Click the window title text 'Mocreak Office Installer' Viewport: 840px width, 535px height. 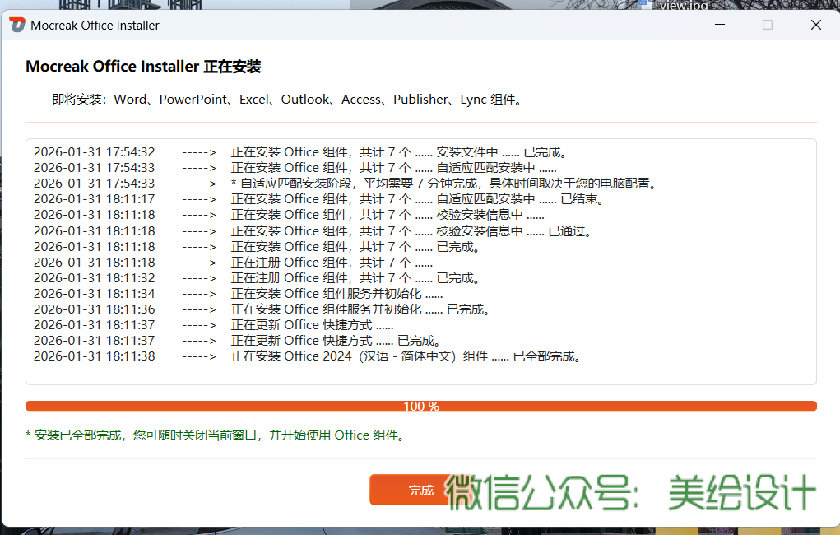tap(95, 25)
